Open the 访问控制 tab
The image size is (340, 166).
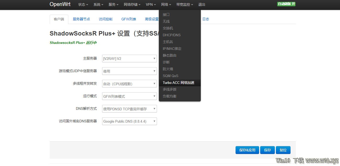pos(106,19)
